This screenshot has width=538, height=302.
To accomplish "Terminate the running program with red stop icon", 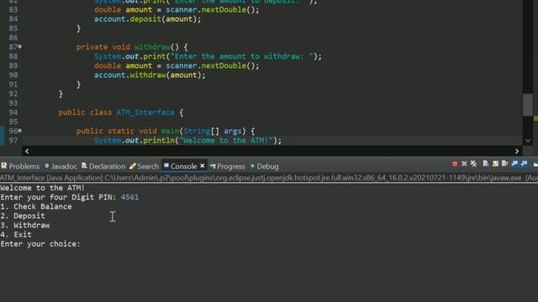I will pyautogui.click(x=455, y=164).
